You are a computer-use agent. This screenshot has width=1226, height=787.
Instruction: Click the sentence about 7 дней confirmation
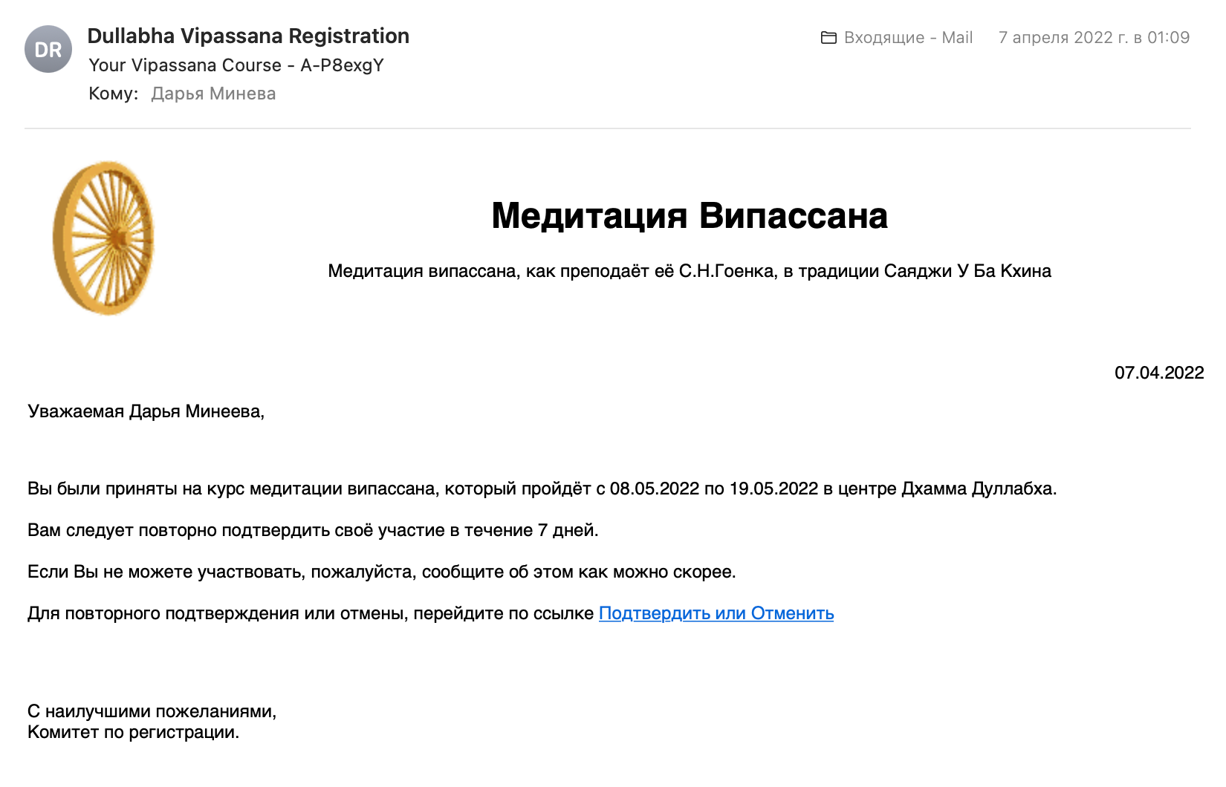(313, 530)
